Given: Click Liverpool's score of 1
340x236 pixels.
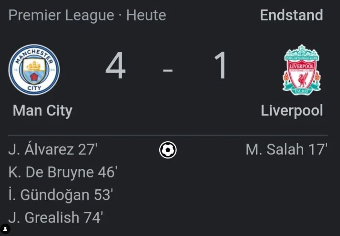Looking at the screenshot, I should pos(221,65).
